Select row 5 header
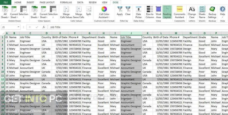 coord(2,52)
